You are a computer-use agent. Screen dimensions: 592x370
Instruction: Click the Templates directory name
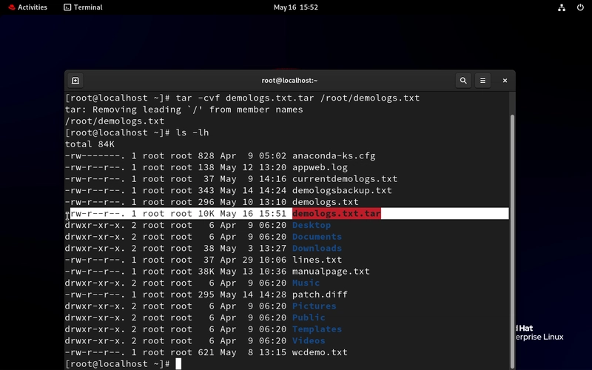pos(317,329)
